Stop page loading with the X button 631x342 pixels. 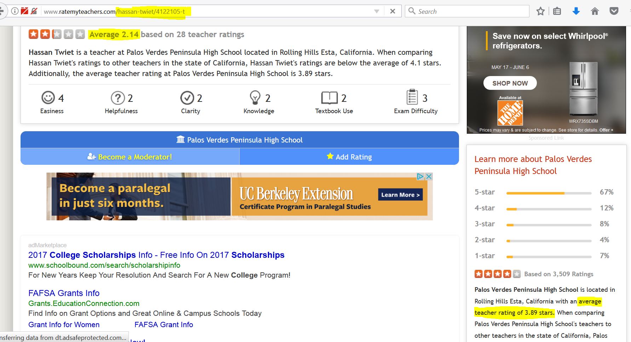coord(392,11)
